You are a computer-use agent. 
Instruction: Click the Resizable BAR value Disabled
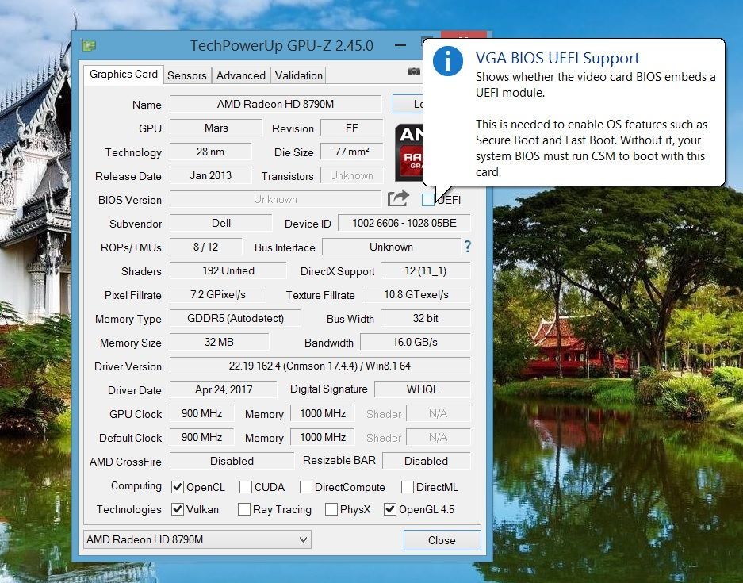[x=427, y=461]
